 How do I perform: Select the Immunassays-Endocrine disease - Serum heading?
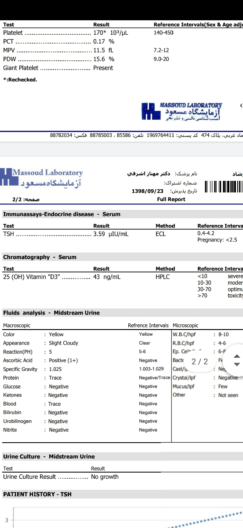(x=62, y=214)
